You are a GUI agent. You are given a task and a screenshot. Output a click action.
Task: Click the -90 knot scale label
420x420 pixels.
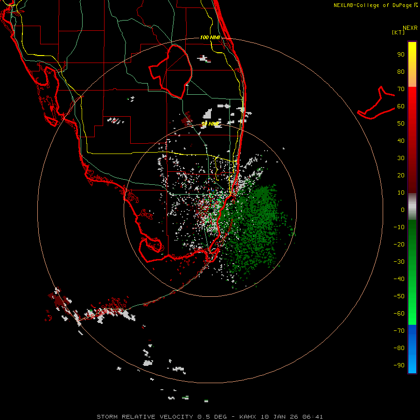coord(399,365)
